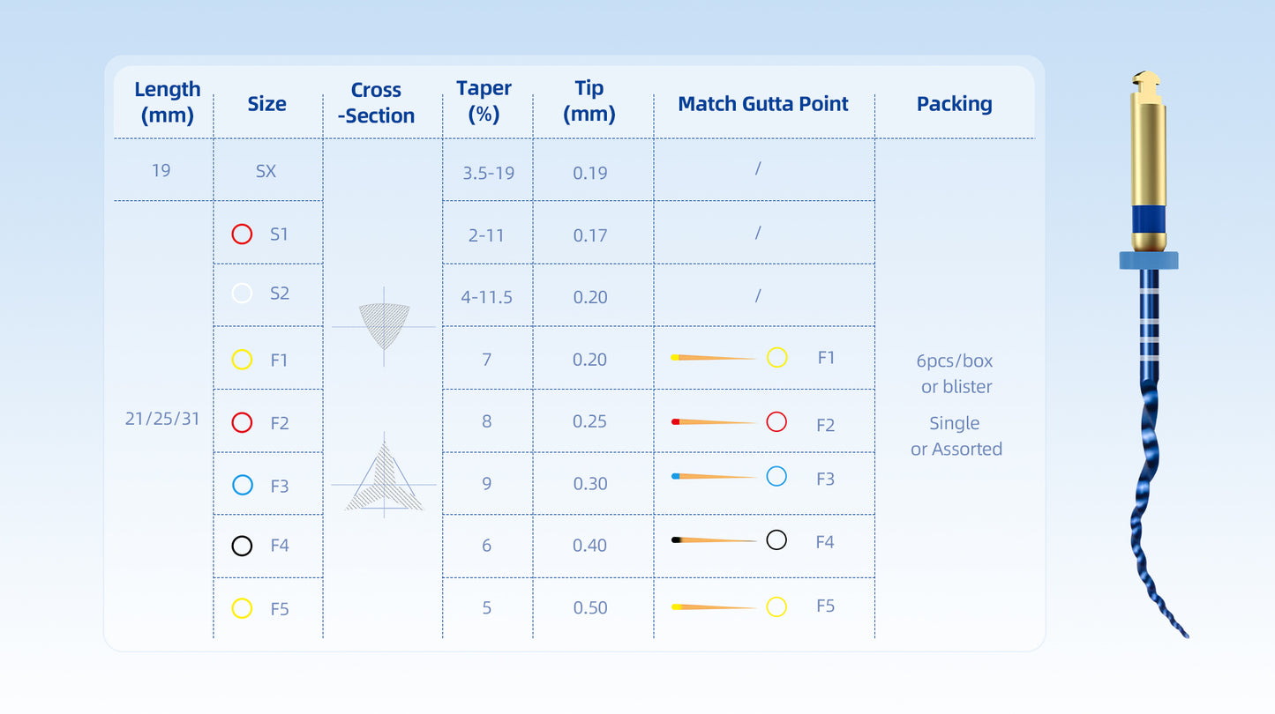Click the Match Gutta Point header

pos(763,103)
